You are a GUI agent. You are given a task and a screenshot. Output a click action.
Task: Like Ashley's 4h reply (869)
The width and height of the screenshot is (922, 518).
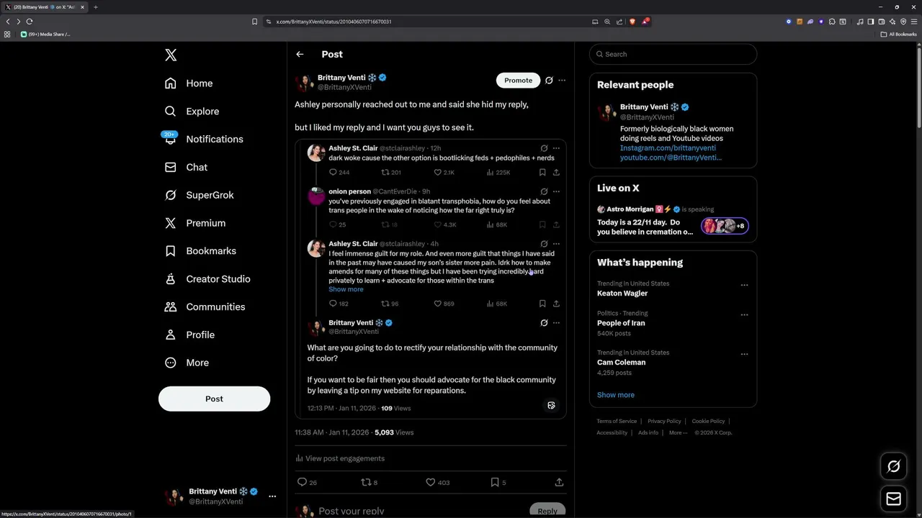(x=444, y=304)
